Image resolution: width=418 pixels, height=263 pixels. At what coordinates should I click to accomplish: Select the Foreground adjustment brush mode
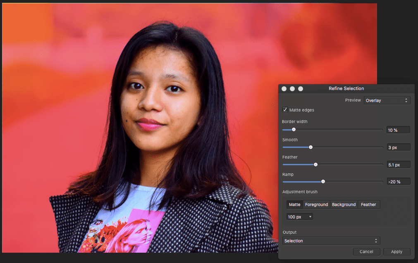tap(316, 204)
